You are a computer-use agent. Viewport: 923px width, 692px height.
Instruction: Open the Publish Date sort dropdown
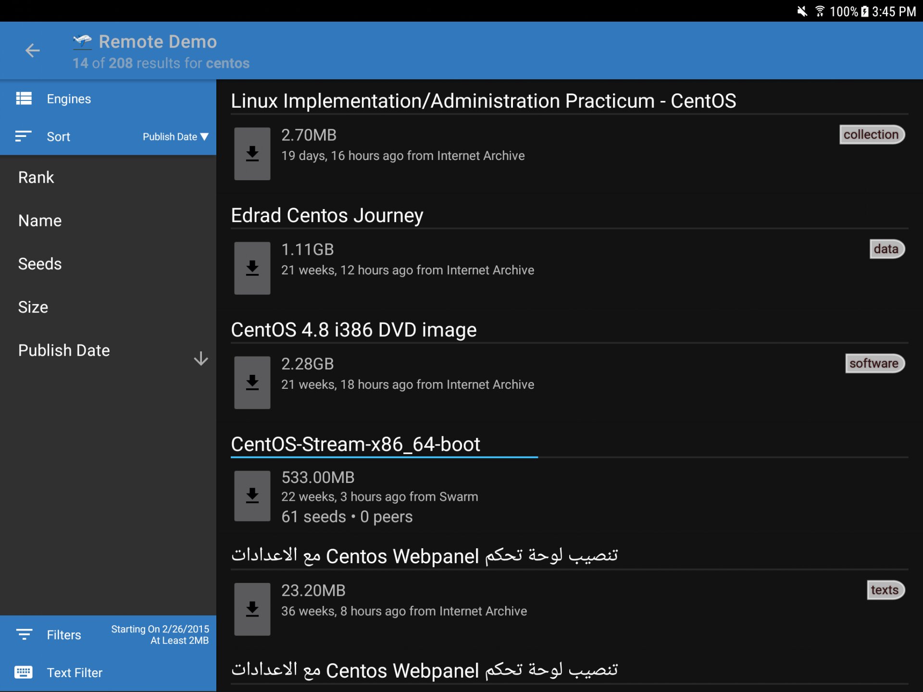[175, 137]
